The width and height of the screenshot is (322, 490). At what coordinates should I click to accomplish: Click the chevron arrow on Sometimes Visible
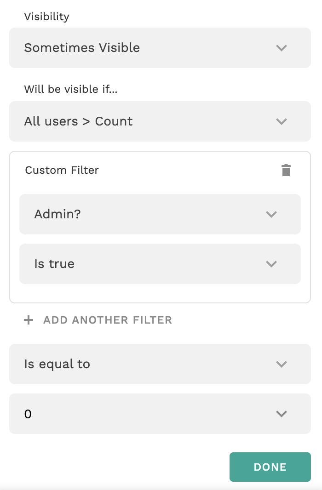point(281,48)
